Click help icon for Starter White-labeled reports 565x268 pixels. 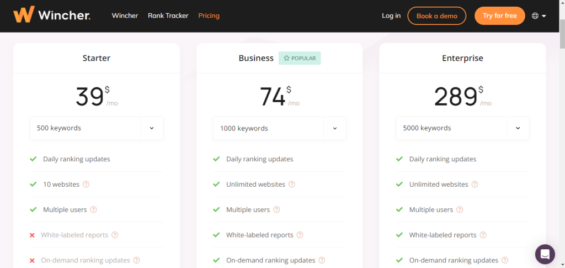(115, 235)
